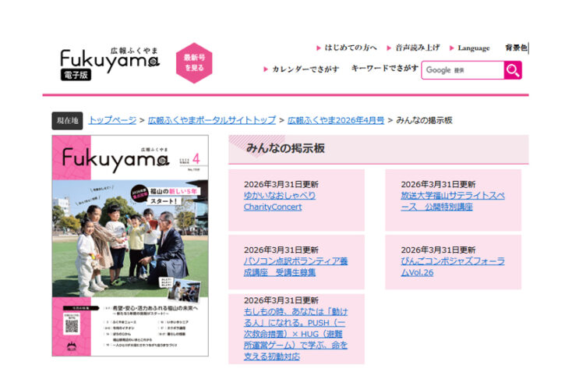This screenshot has width=565, height=390.
Task: Click the arrow icon beside カレンダーでさがす
Action: [266, 69]
